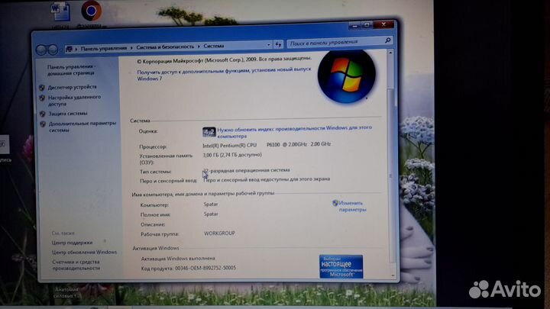
Task: Click scrollbar up arrow
Action: 390,52
